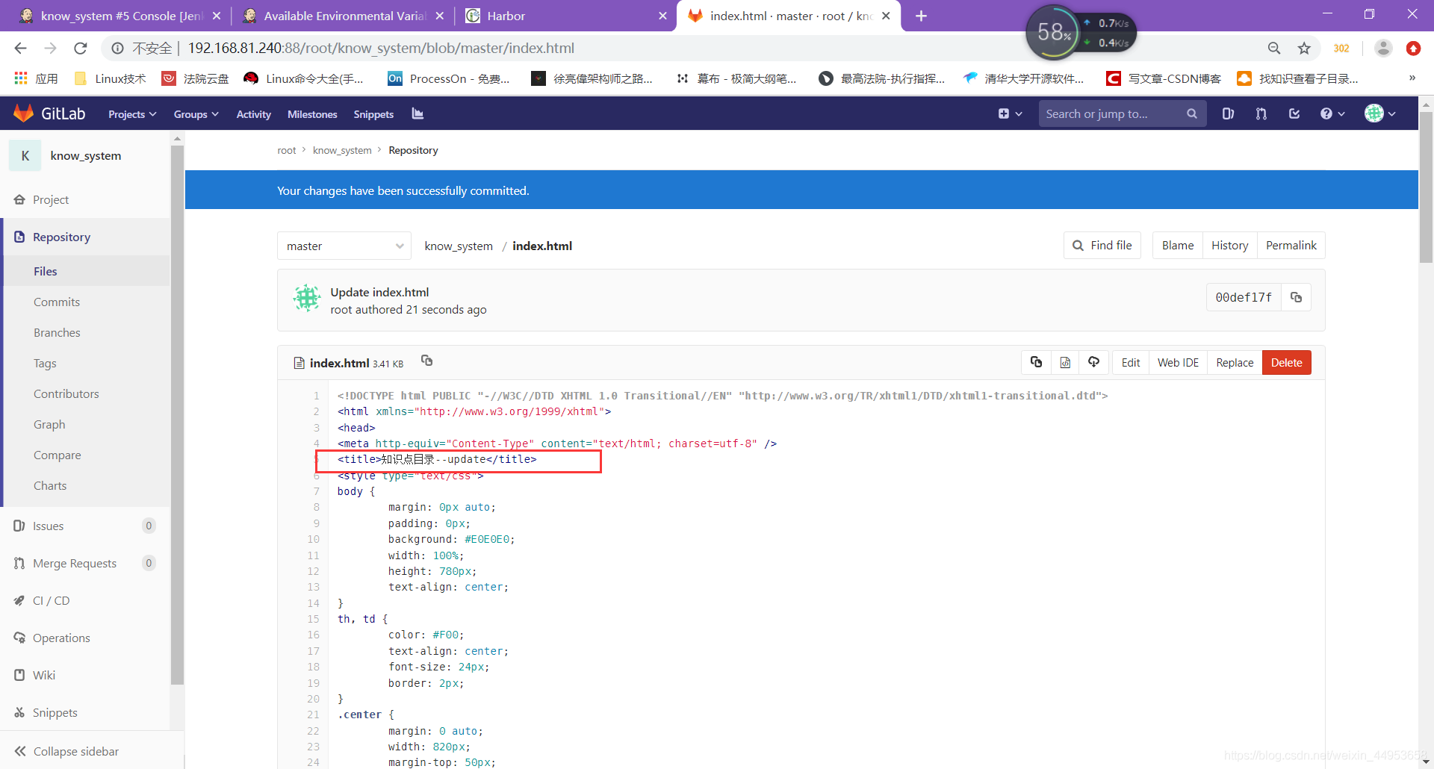Open Merge requests icon in top navbar
The width and height of the screenshot is (1434, 769).
tap(1261, 113)
